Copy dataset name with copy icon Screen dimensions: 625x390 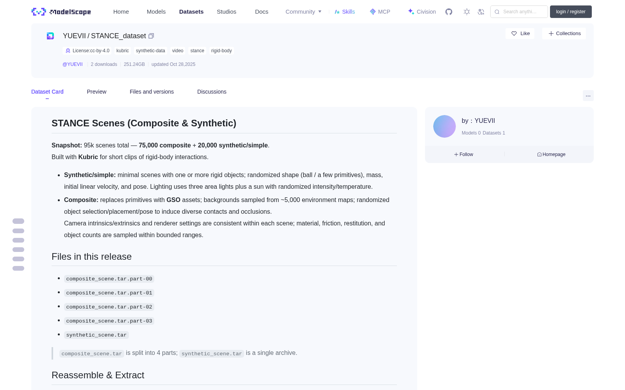[x=151, y=36]
